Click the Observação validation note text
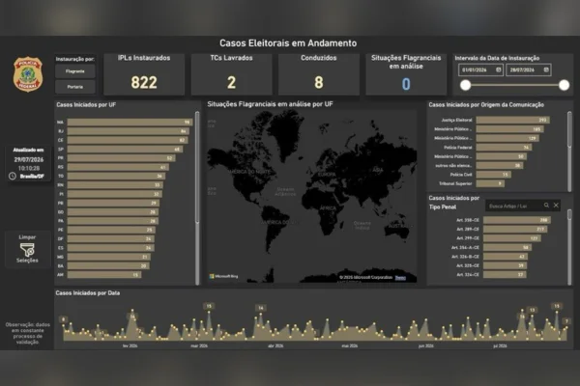The width and height of the screenshot is (580, 386). [28, 333]
